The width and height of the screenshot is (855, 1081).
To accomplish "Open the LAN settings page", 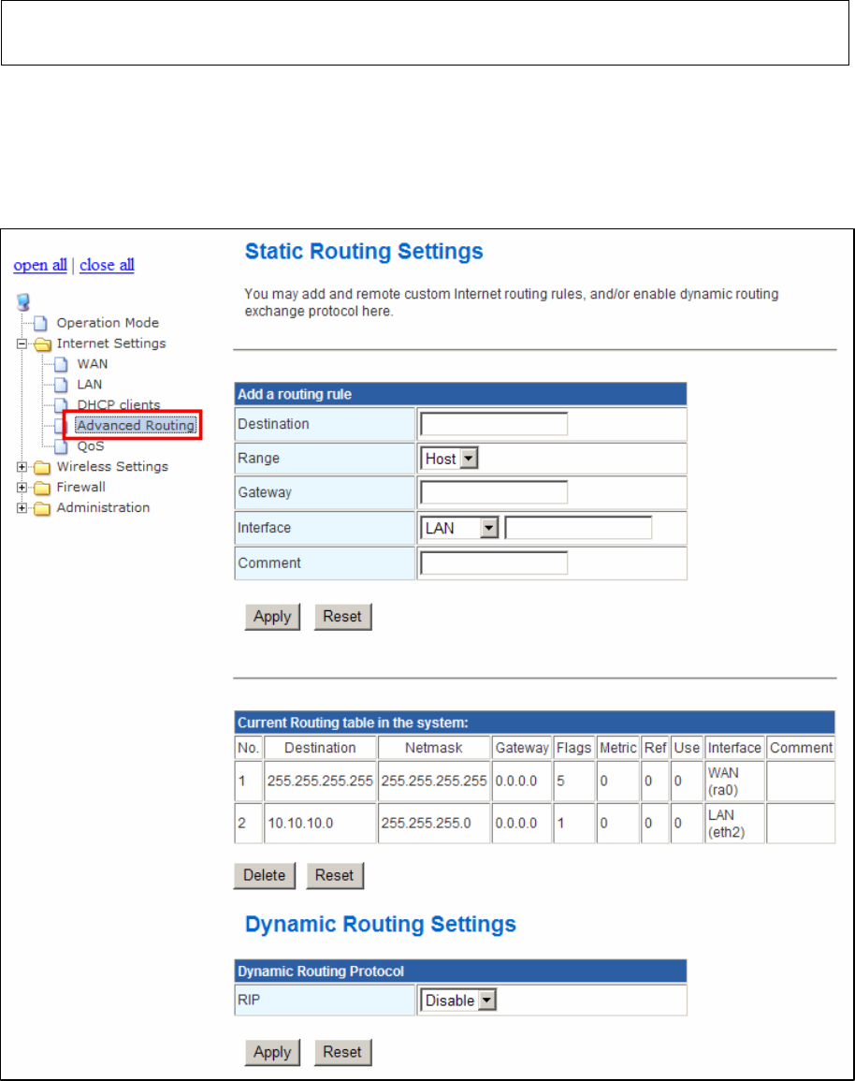I will [90, 385].
